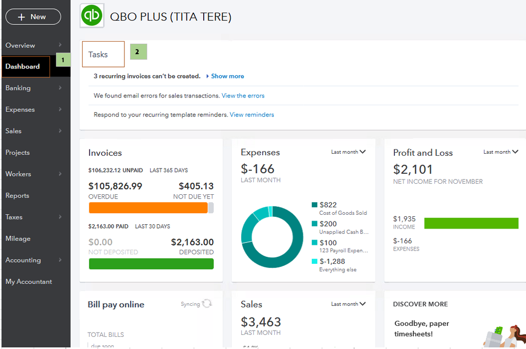Click the View reminders link

[252, 115]
